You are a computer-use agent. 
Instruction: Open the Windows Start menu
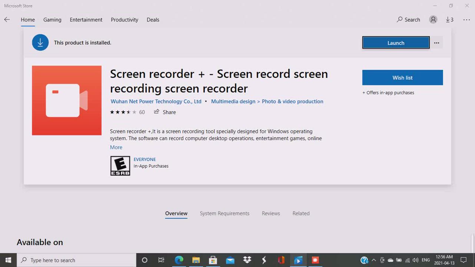tap(8, 260)
